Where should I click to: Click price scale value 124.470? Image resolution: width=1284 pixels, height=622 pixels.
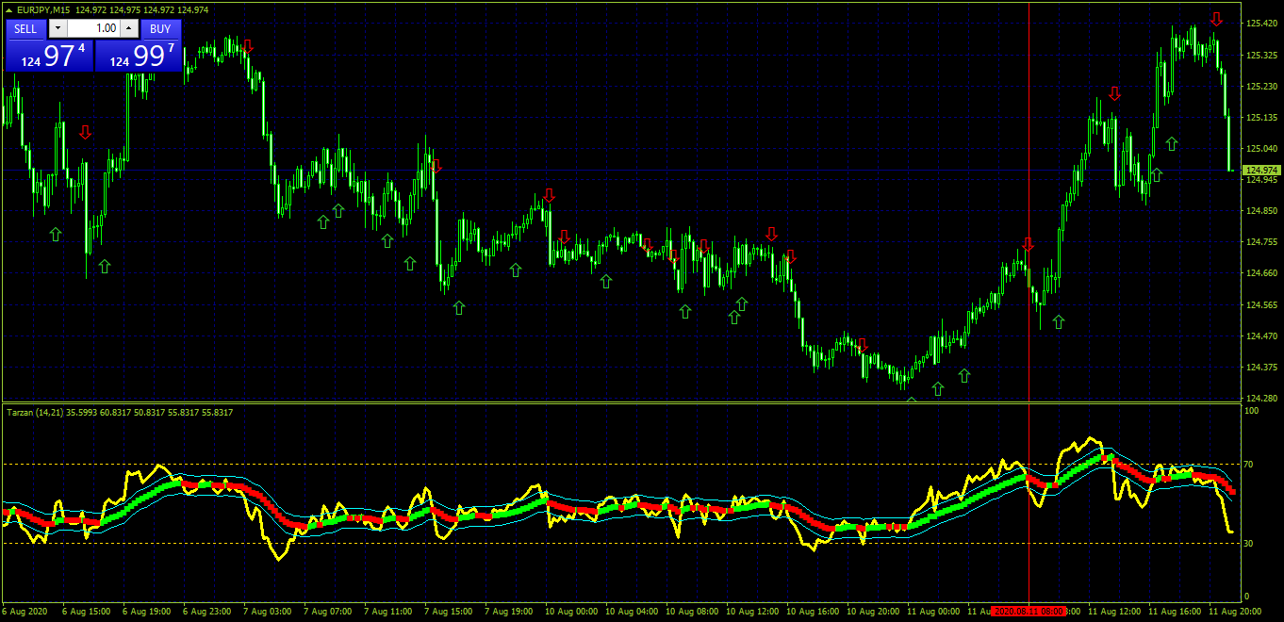1260,336
